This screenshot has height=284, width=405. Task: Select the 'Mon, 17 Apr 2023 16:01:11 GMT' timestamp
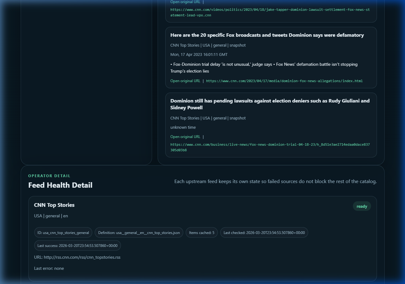pyautogui.click(x=199, y=54)
